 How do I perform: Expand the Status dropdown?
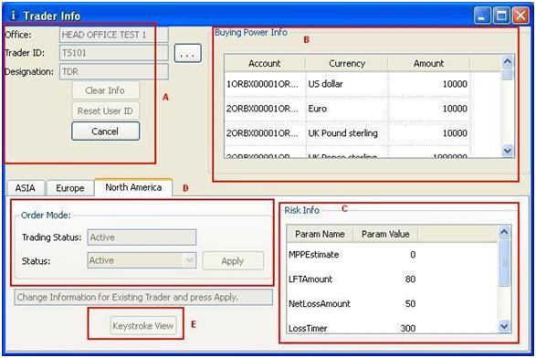tap(189, 260)
